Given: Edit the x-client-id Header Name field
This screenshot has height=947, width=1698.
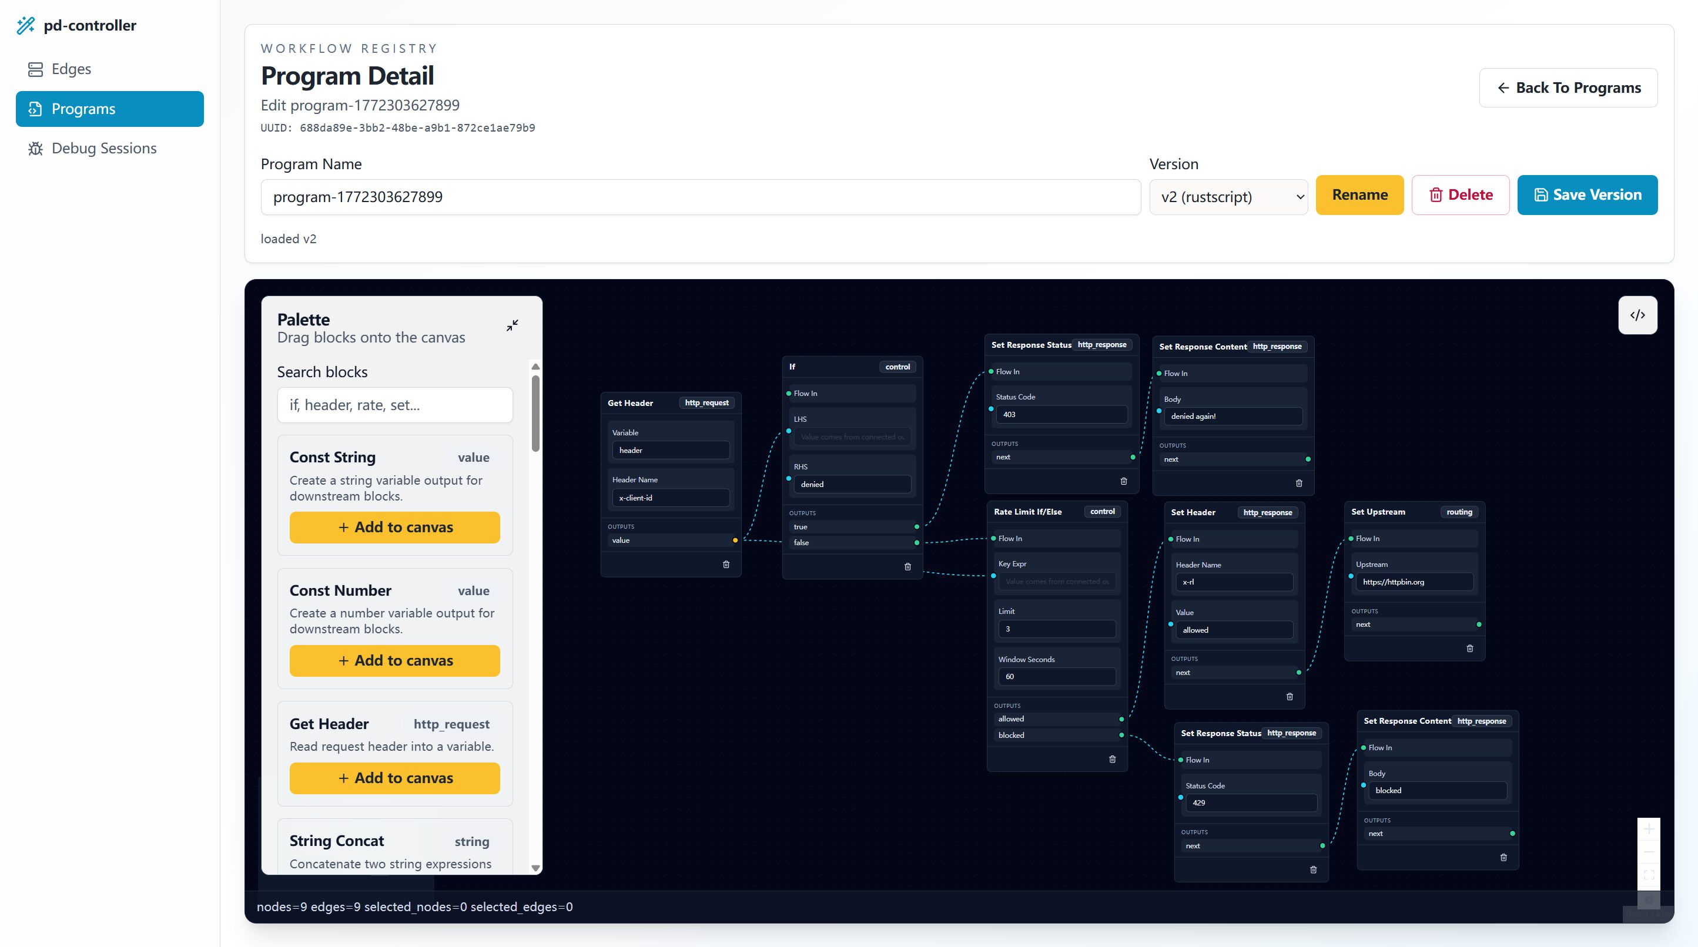Looking at the screenshot, I should pyautogui.click(x=671, y=498).
